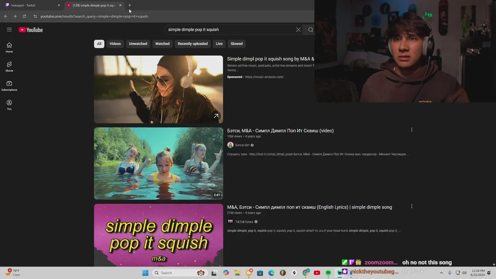Select the Live filter chip
Image resolution: width=496 pixels, height=279 pixels.
coord(219,44)
